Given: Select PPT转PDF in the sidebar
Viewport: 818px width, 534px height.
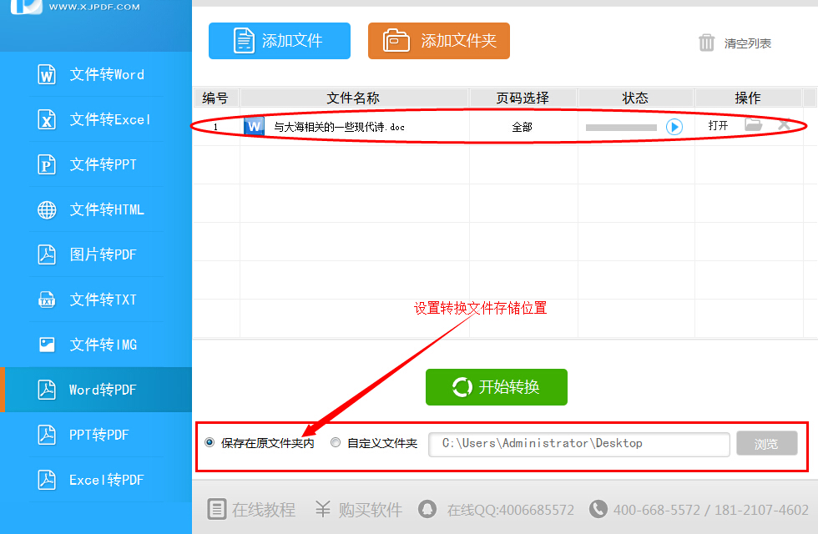Looking at the screenshot, I should pos(96,435).
